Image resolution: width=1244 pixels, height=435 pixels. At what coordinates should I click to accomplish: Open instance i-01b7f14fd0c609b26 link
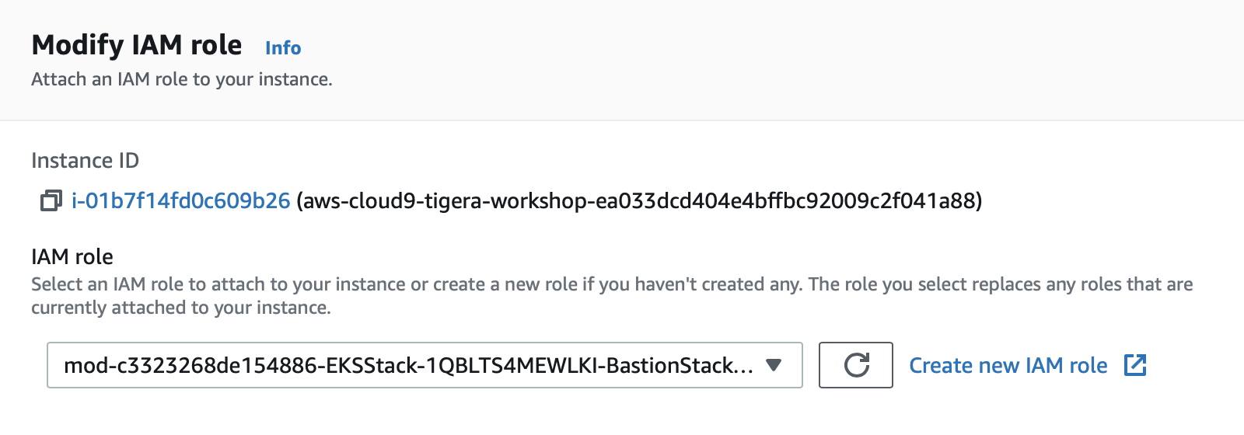(181, 201)
